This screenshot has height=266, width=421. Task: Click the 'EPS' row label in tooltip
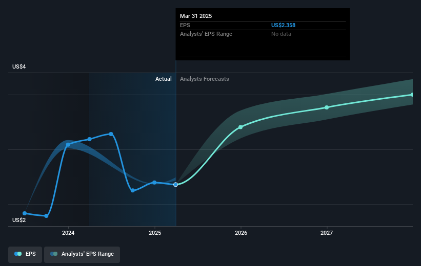185,25
